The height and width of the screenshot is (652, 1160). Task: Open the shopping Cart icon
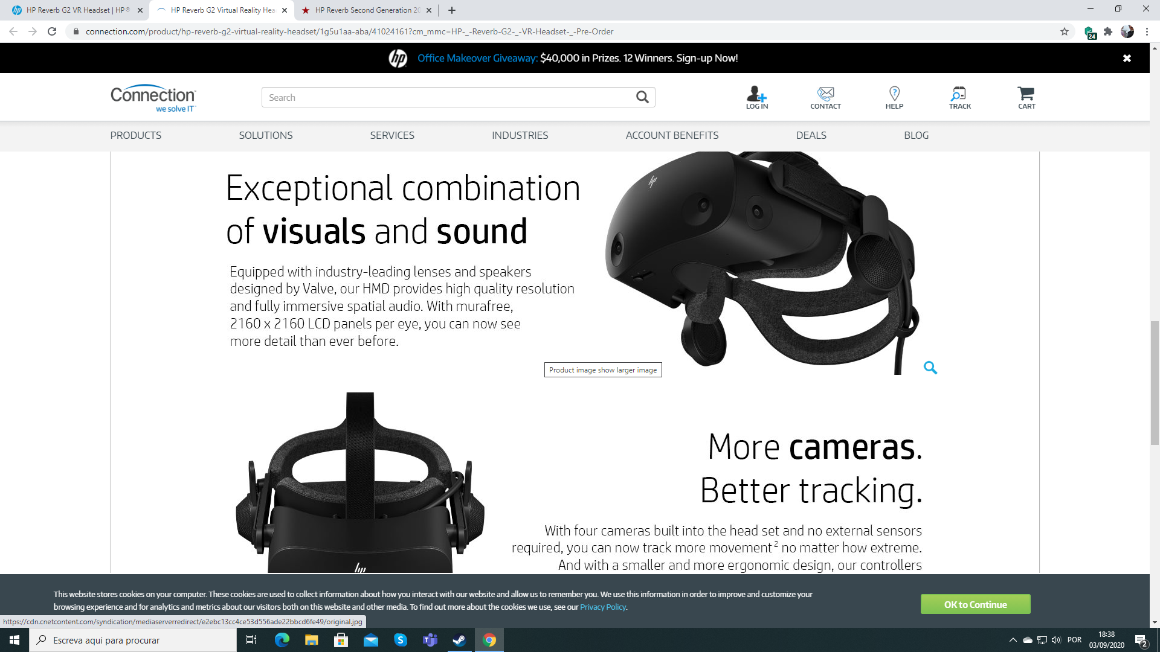[1026, 97]
